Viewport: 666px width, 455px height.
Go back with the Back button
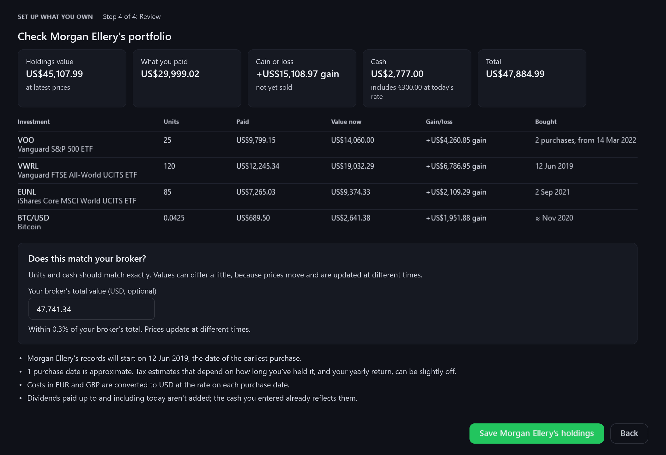click(629, 433)
